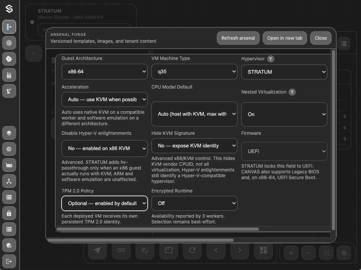Image resolution: width=361 pixels, height=270 pixels.
Task: Click the server icon right of the Close button
Action: pyautogui.click(x=344, y=44)
